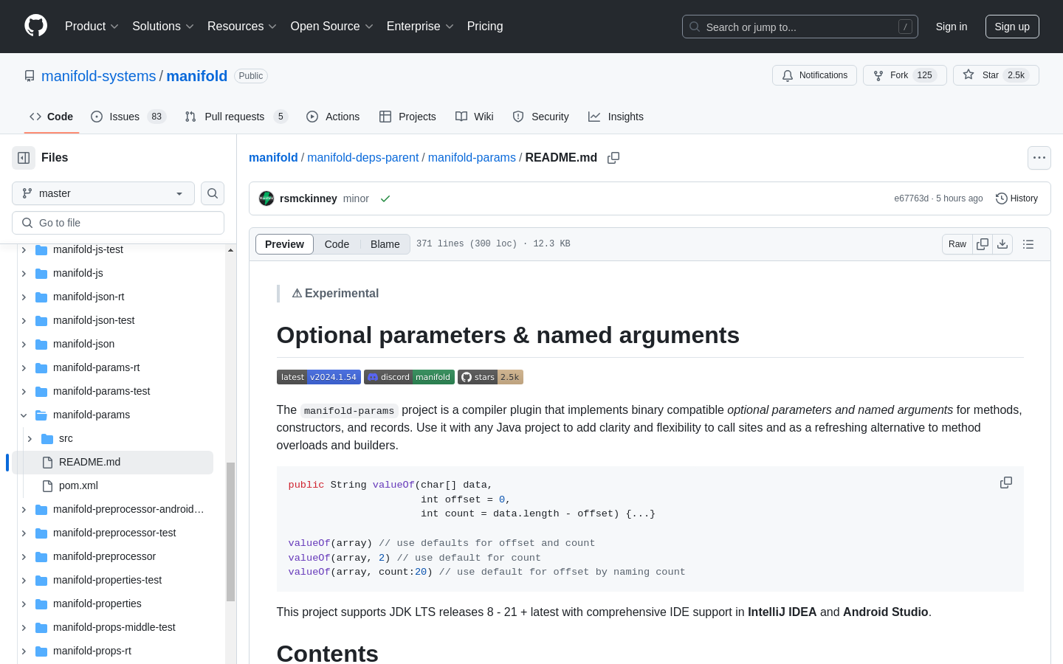Open more file actions ellipsis menu
This screenshot has width=1063, height=664.
coord(1039,158)
